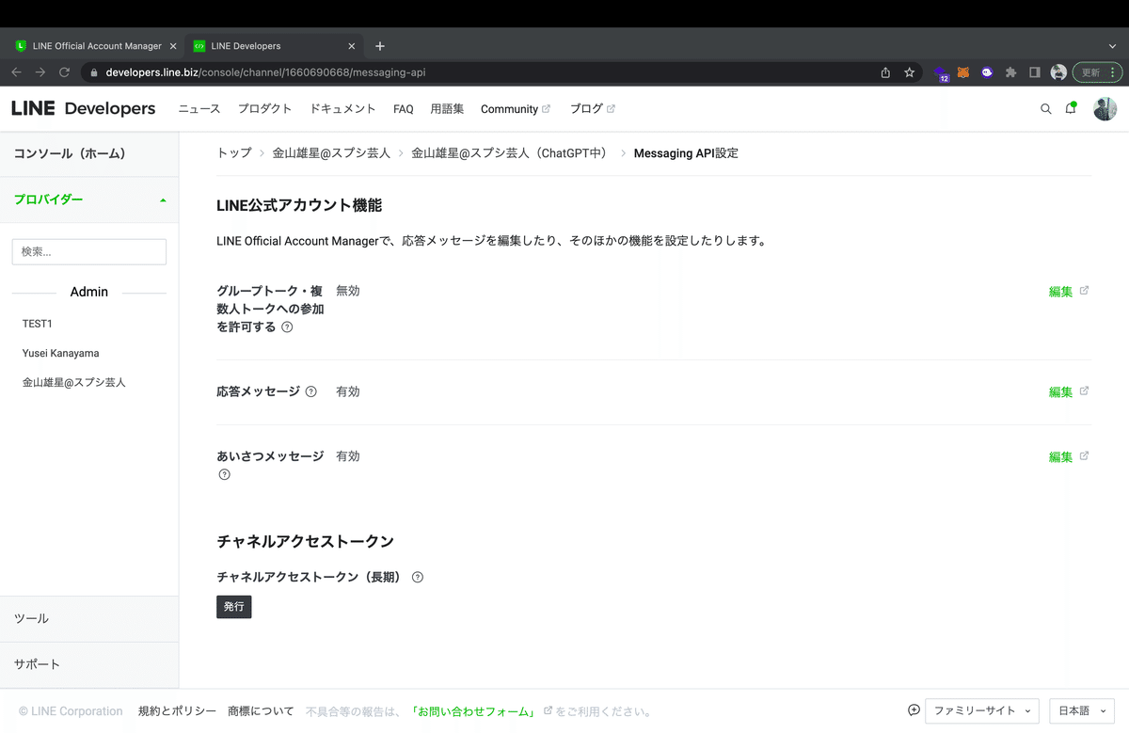This screenshot has width=1129, height=733.
Task: Open ニュース in top navigation
Action: point(199,109)
